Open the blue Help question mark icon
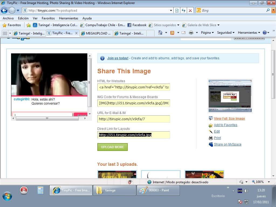276x207 pixels. click(265, 33)
